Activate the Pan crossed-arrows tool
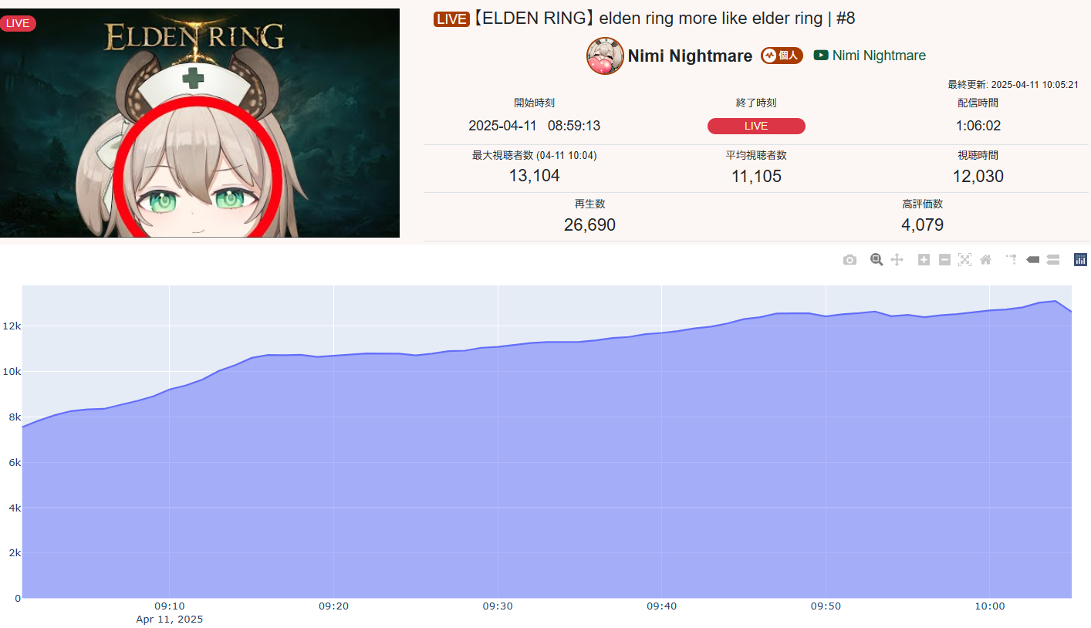Screen dimensions: 1091x628 (x=897, y=260)
